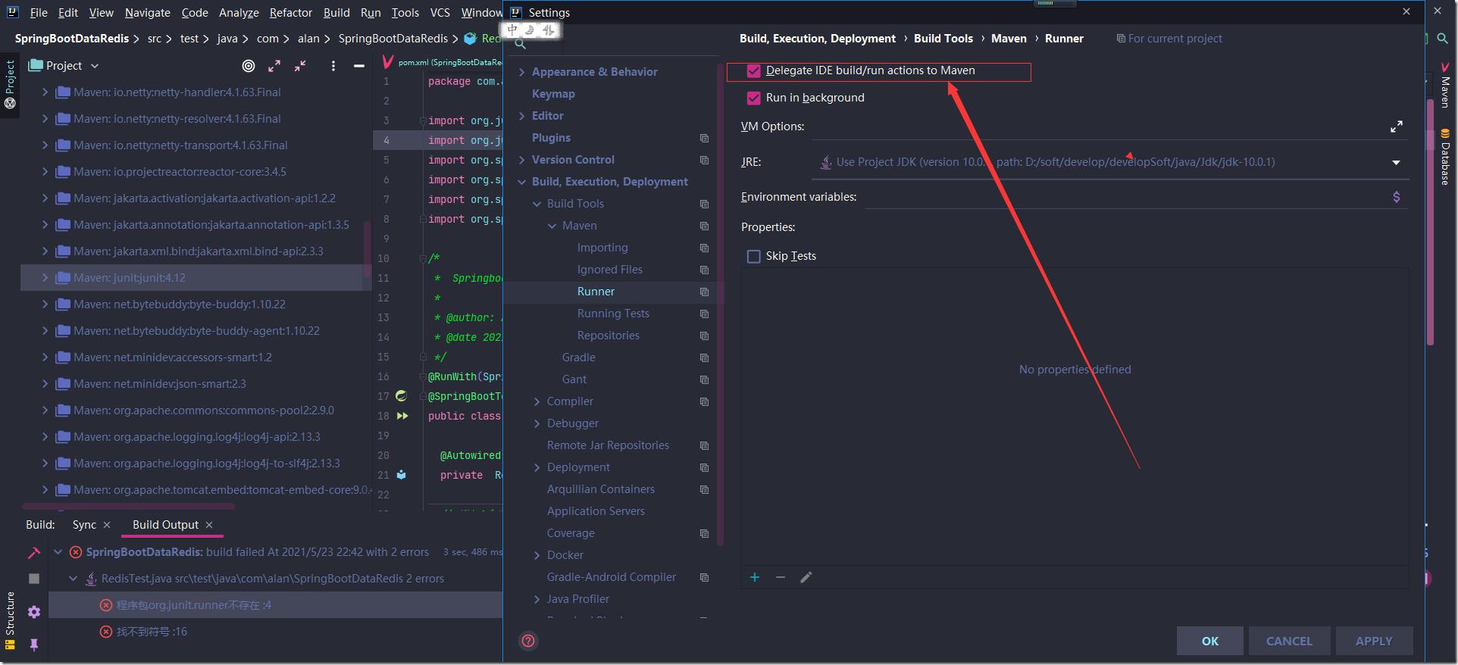The width and height of the screenshot is (1458, 665).
Task: Collapse Maven settings node
Action: click(x=552, y=226)
